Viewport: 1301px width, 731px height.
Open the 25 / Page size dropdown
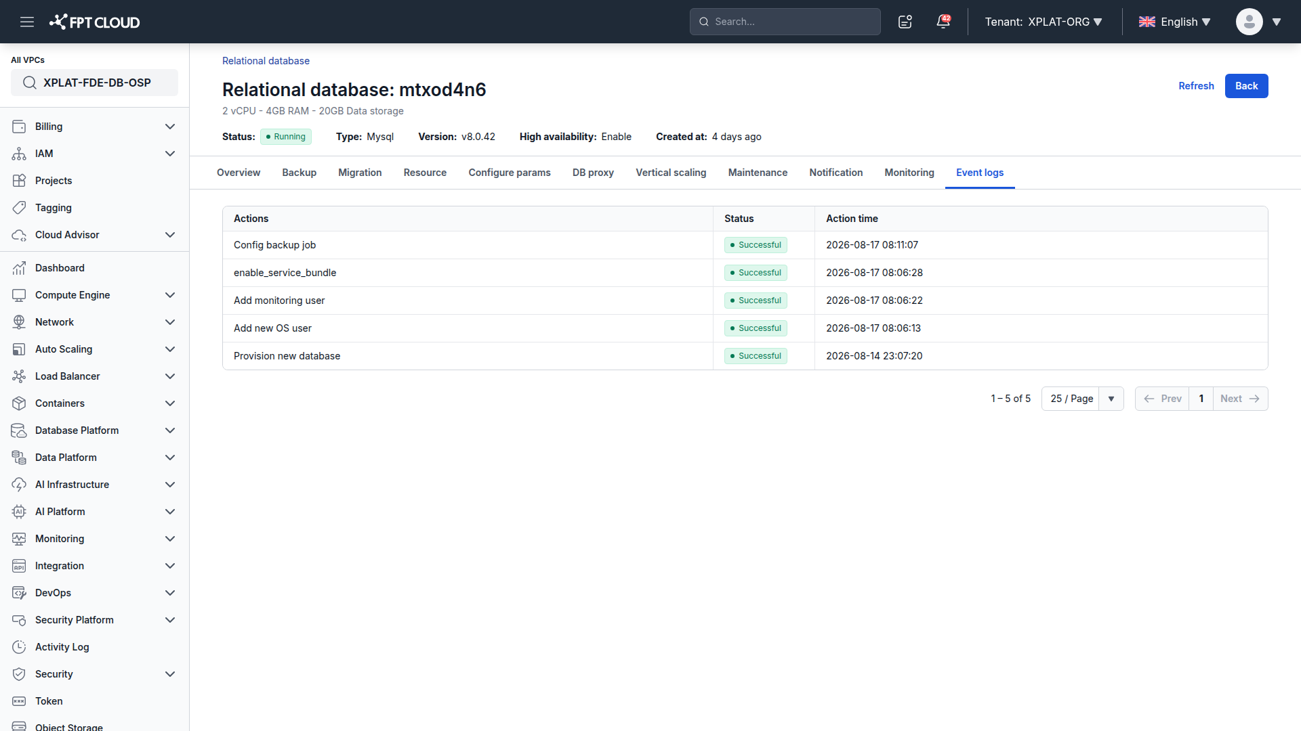coord(1082,399)
